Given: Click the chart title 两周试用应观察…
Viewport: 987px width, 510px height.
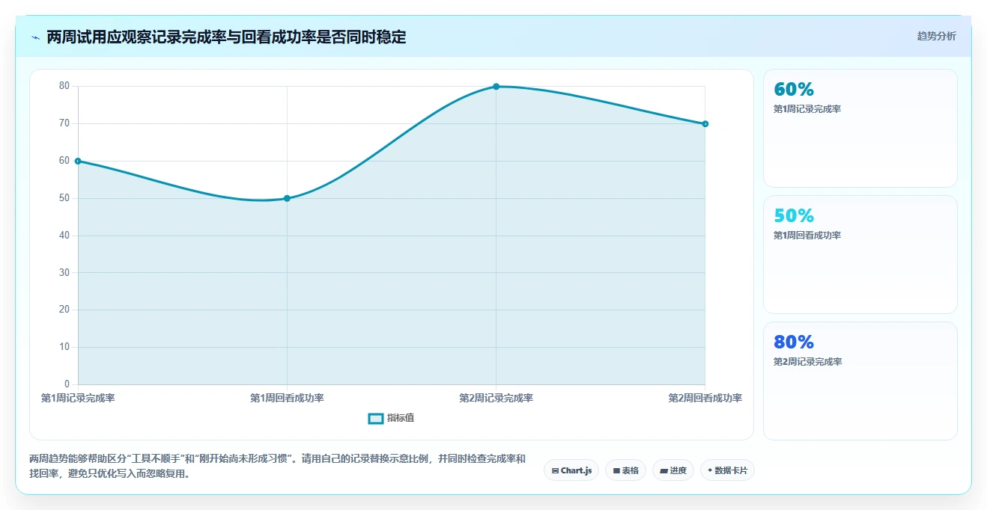Looking at the screenshot, I should pyautogui.click(x=226, y=37).
